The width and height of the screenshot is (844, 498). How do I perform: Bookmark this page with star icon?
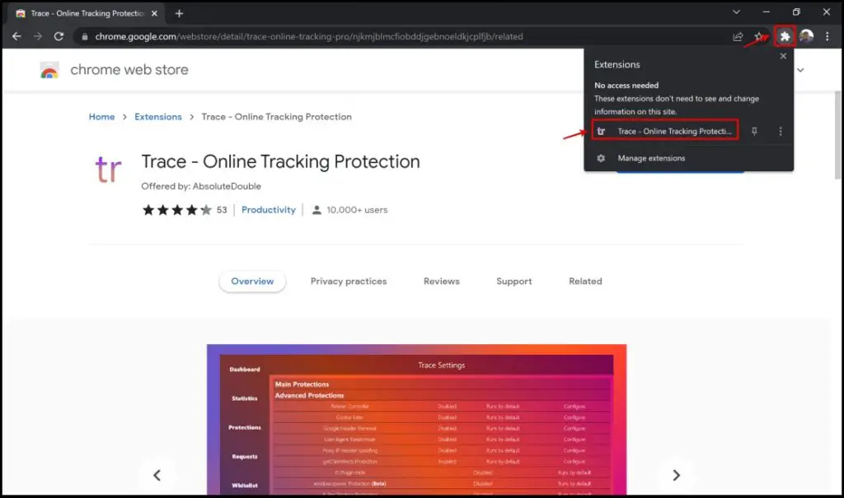(758, 36)
